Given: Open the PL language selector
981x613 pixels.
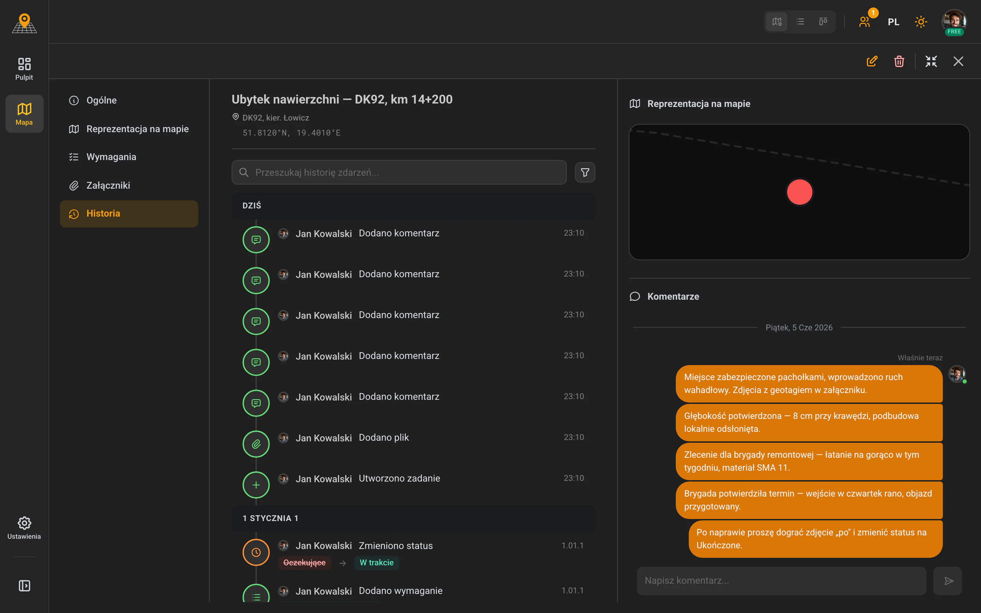Looking at the screenshot, I should point(893,22).
